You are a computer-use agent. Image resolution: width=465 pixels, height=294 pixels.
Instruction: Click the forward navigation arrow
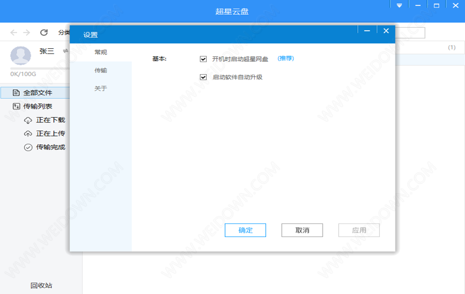click(x=27, y=32)
